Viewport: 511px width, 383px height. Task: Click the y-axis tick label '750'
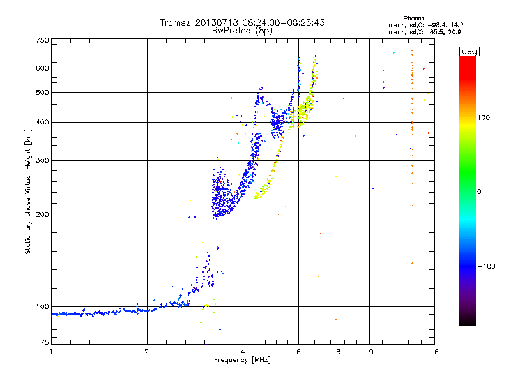(x=42, y=40)
